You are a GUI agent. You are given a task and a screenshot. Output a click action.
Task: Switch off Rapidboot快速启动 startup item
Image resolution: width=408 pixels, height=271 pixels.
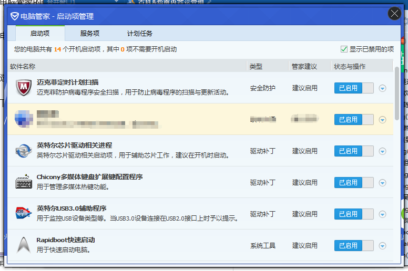pos(354,246)
